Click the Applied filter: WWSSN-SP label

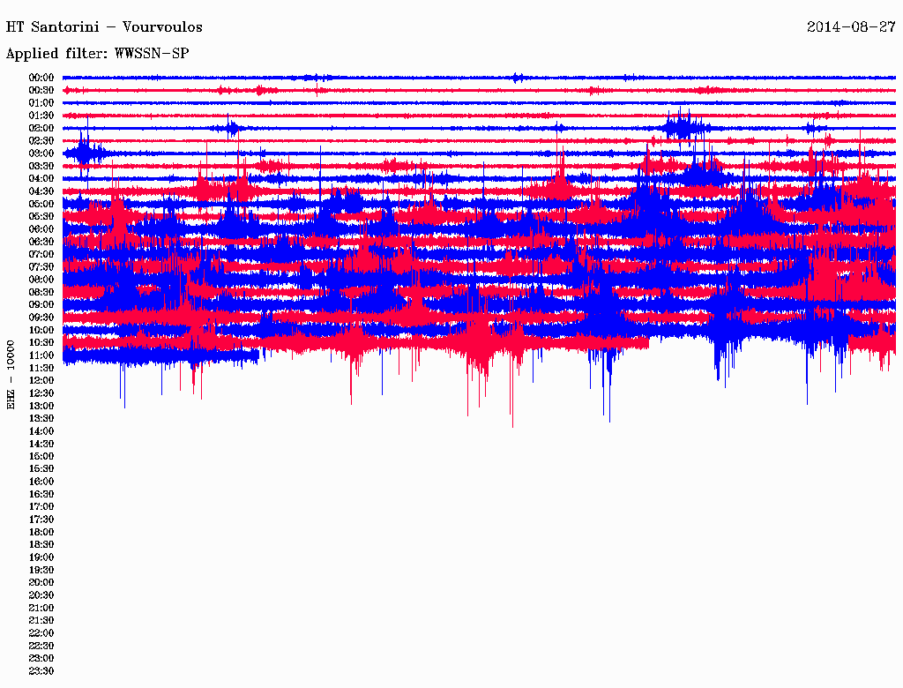(97, 54)
